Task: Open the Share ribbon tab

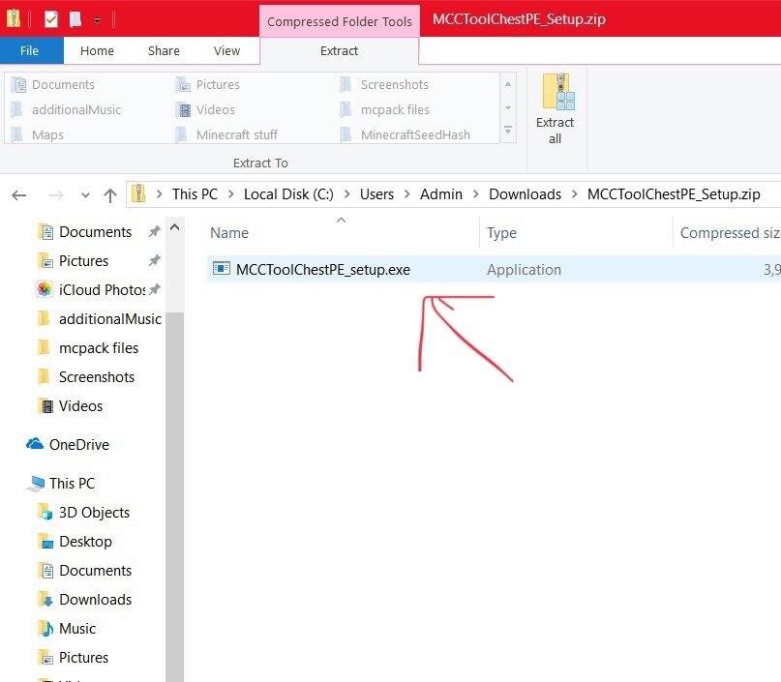Action: click(x=164, y=50)
